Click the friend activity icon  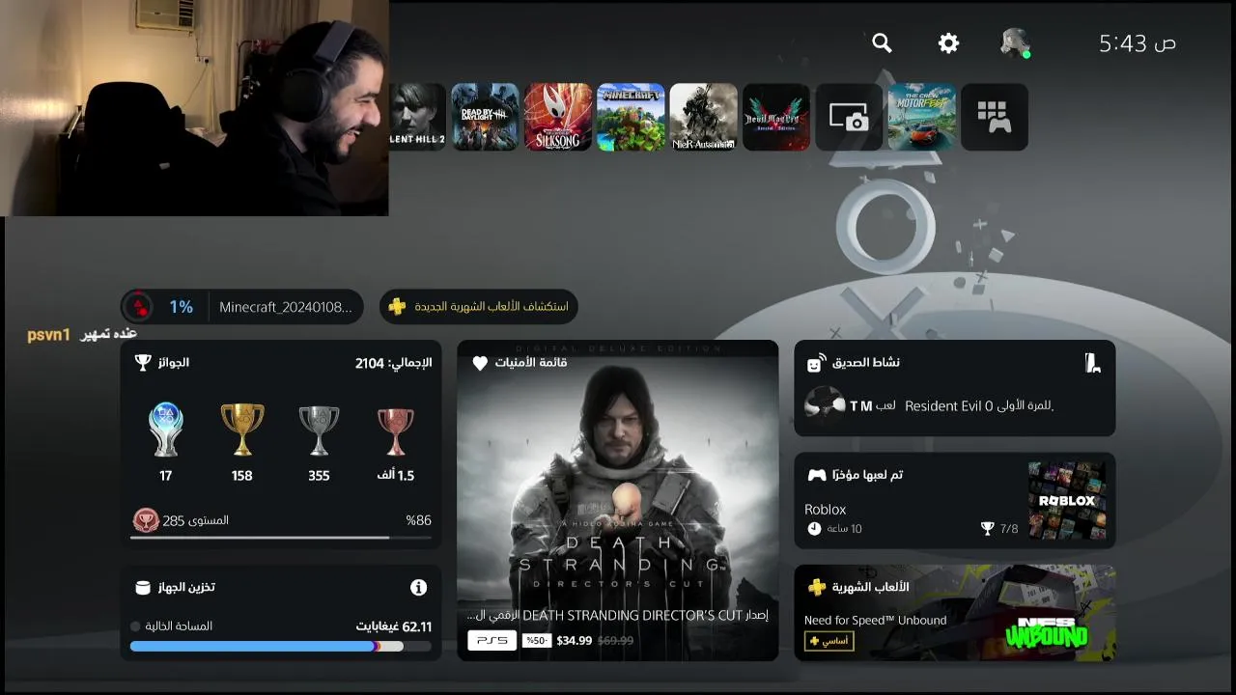[816, 362]
